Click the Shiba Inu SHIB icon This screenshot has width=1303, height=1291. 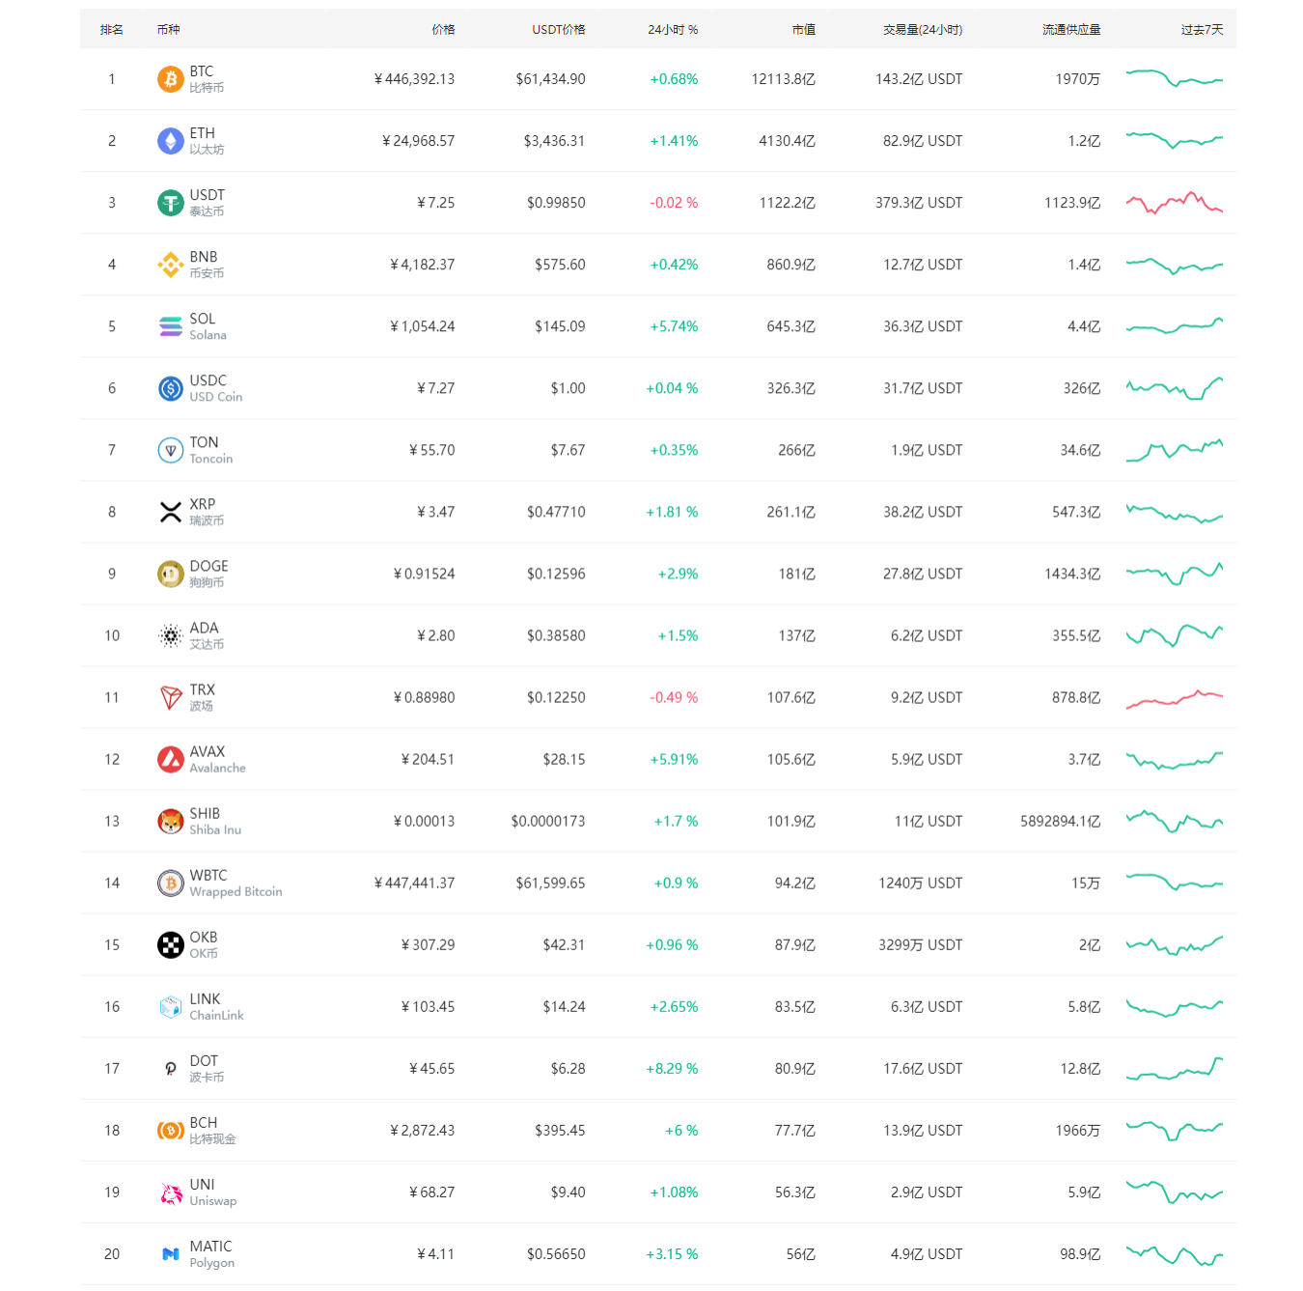click(171, 821)
